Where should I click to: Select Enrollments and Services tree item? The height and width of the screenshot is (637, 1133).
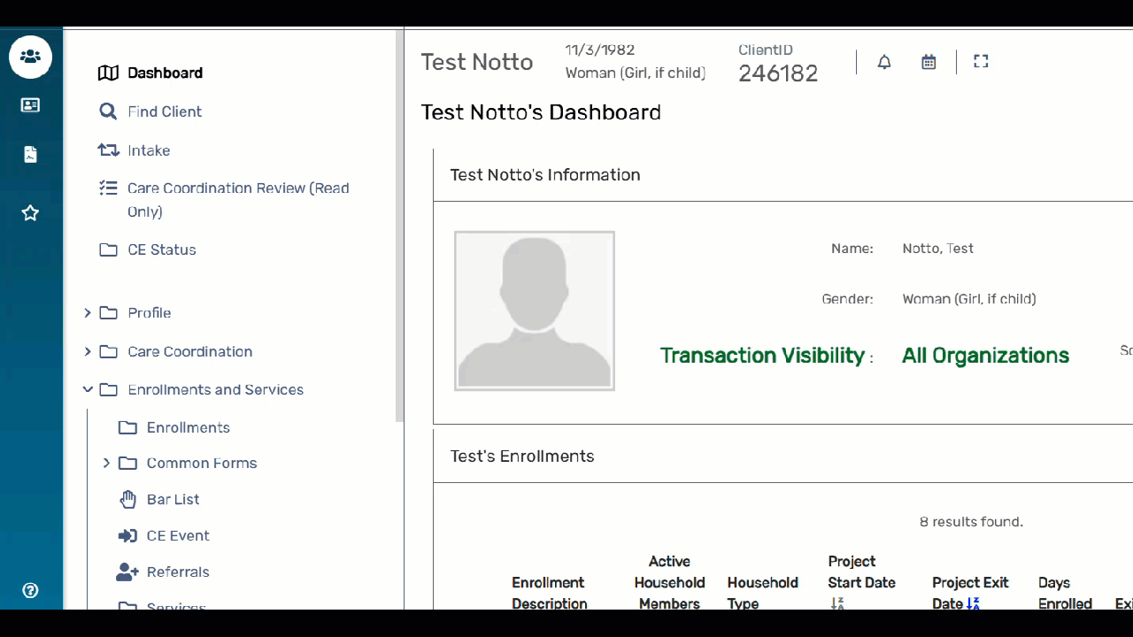[x=216, y=389]
